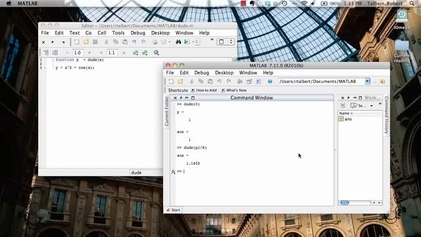The image size is (421, 237).
Task: Undock Command Window using arrow icon
Action: 181,98
